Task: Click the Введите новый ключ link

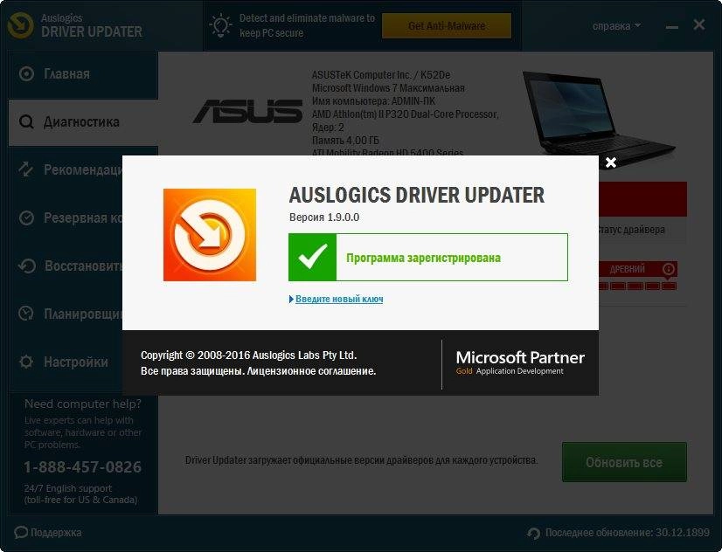Action: pos(339,299)
